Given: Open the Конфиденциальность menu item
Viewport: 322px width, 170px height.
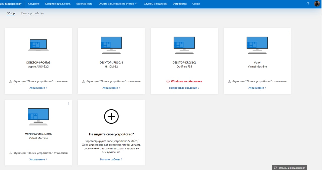Looking at the screenshot, I should [x=58, y=4].
